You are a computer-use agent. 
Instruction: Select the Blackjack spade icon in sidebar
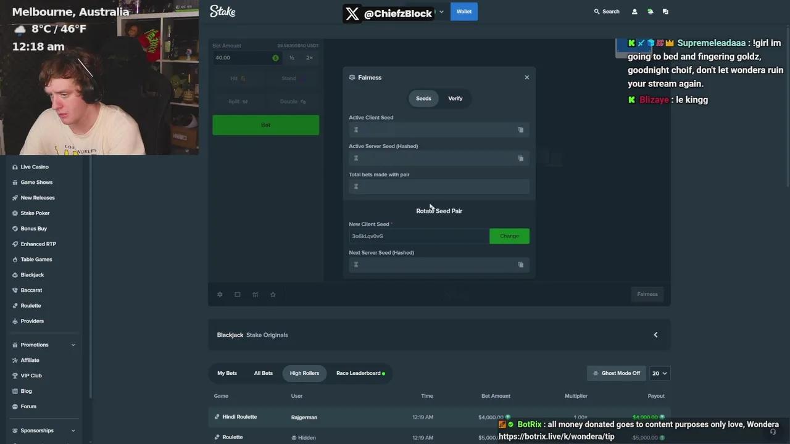[15, 275]
